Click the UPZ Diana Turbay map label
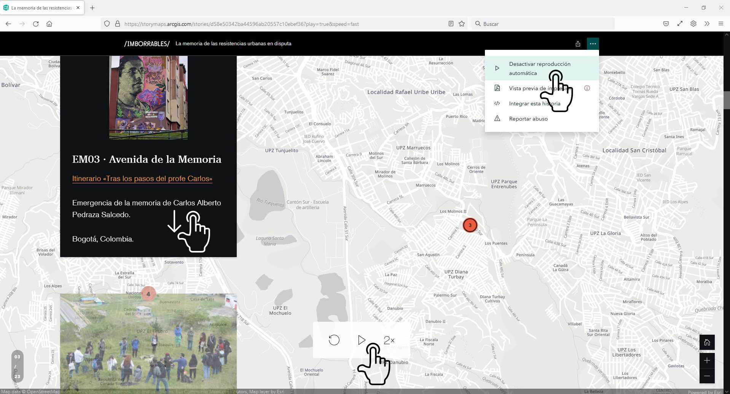 click(456, 274)
